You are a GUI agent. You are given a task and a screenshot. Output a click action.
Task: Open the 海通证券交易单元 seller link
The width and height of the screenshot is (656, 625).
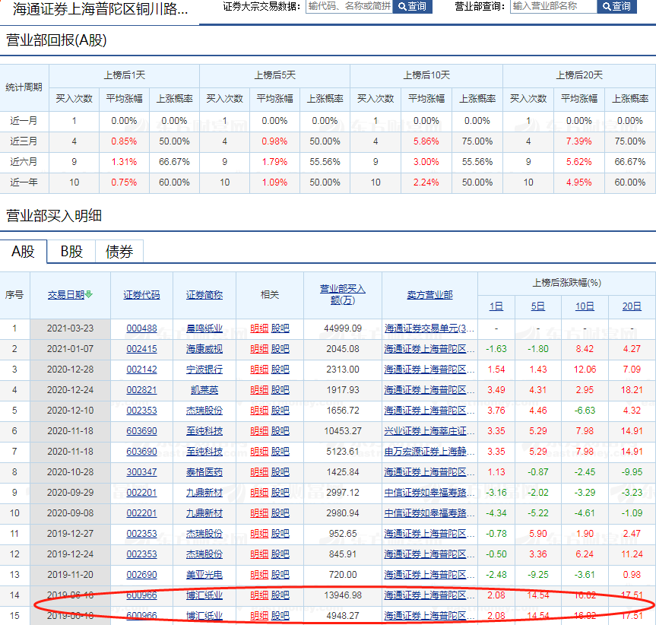tap(429, 328)
